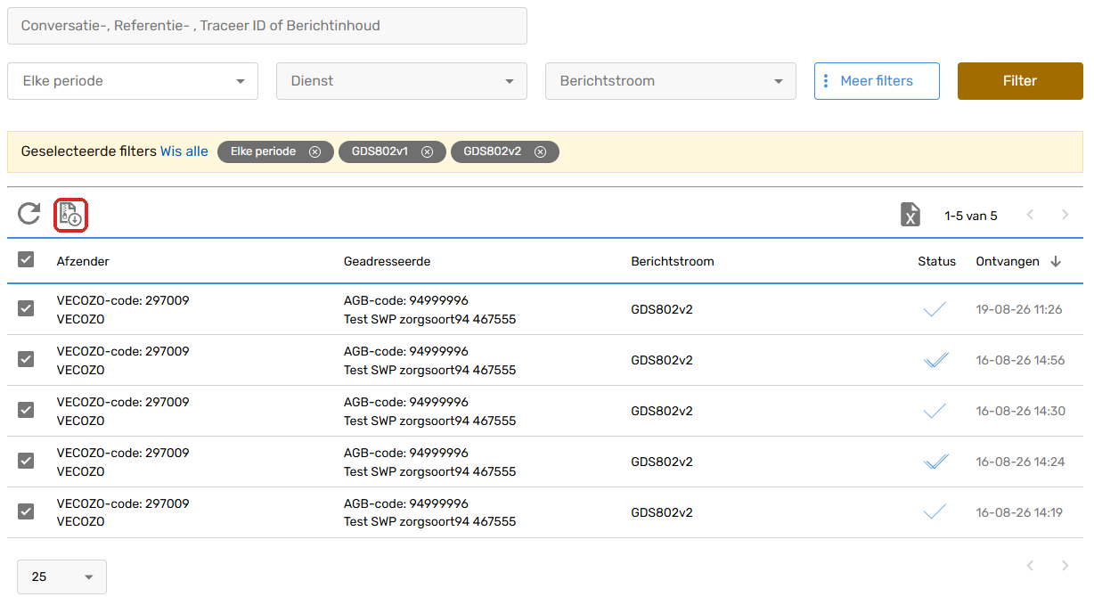Uncheck the message received 16-08-26 14:56

26,359
